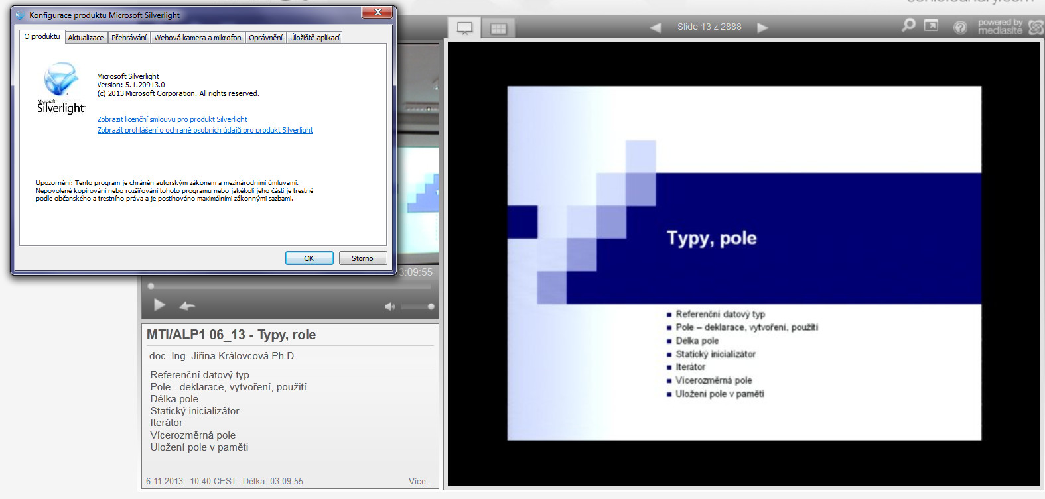Click presenter name Jiřina Královcová
Viewport: 1045px width, 499px height.
[x=223, y=356]
